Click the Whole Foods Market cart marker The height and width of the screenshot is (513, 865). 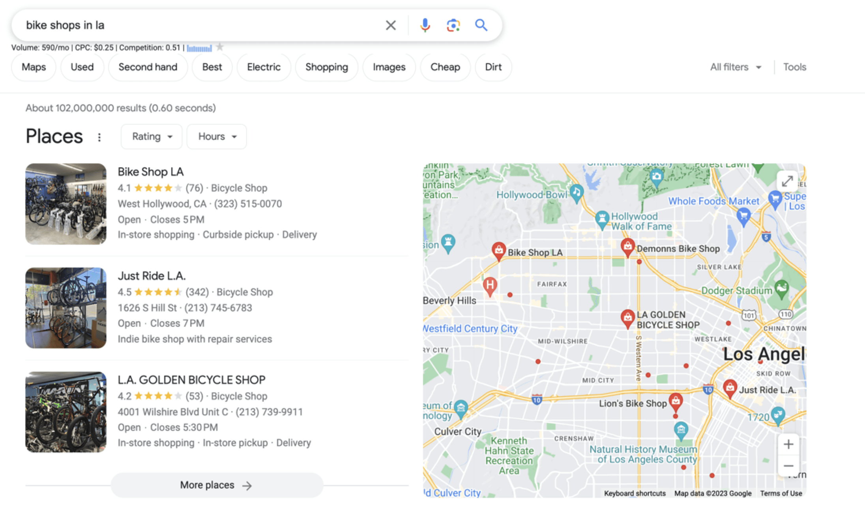click(743, 217)
